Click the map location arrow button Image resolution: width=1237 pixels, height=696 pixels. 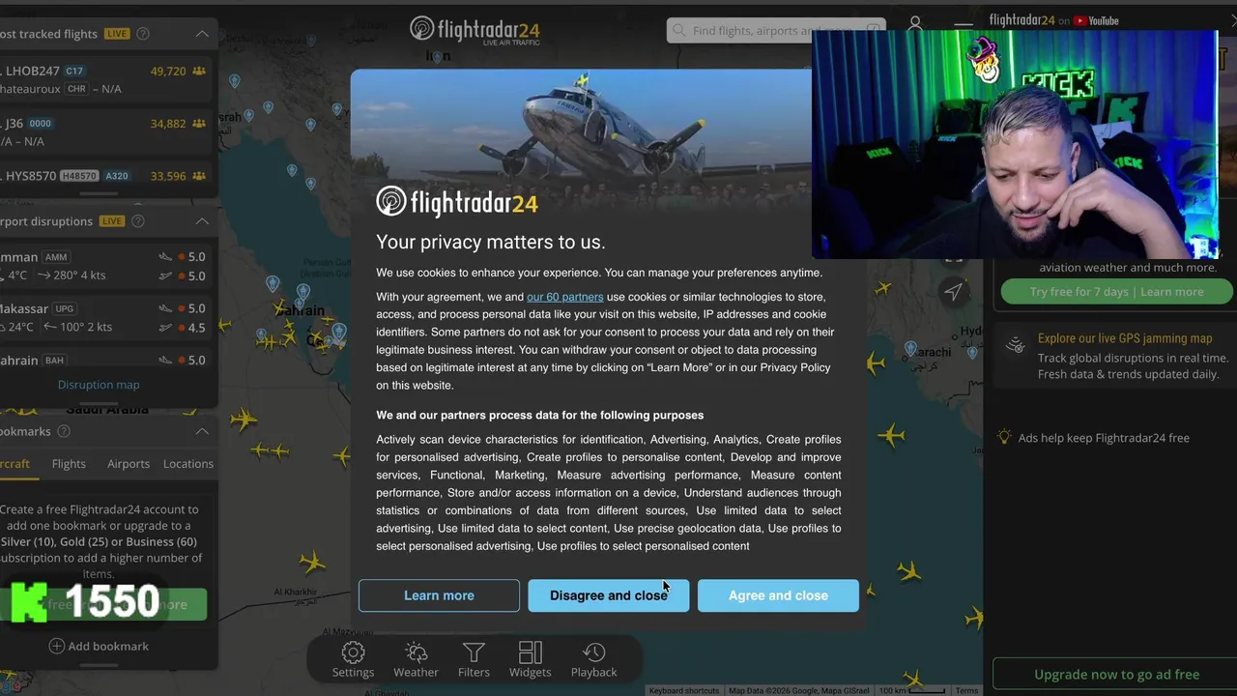pos(954,291)
